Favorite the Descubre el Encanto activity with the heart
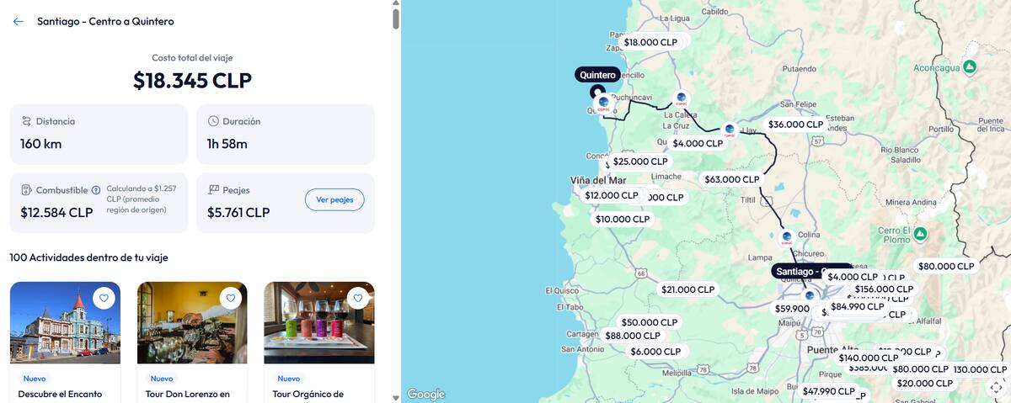This screenshot has height=403, width=1011. pos(104,298)
